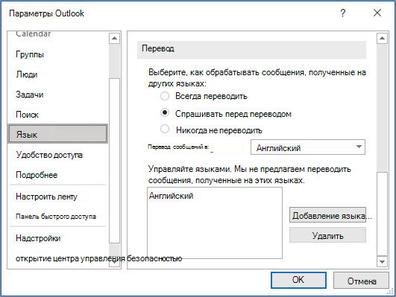The image size is (396, 297).
Task: Click the right pane scroll down arrow
Action: (x=382, y=262)
